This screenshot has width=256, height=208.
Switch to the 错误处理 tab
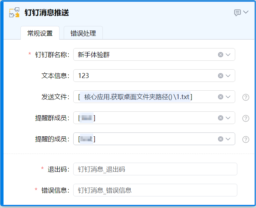(83, 33)
